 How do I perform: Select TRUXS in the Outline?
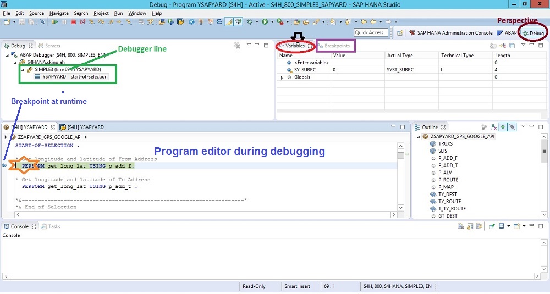tap(445, 143)
